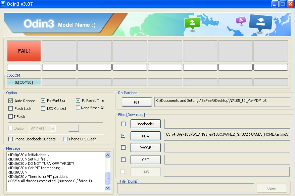Click the message log down arrow

pos(108,188)
